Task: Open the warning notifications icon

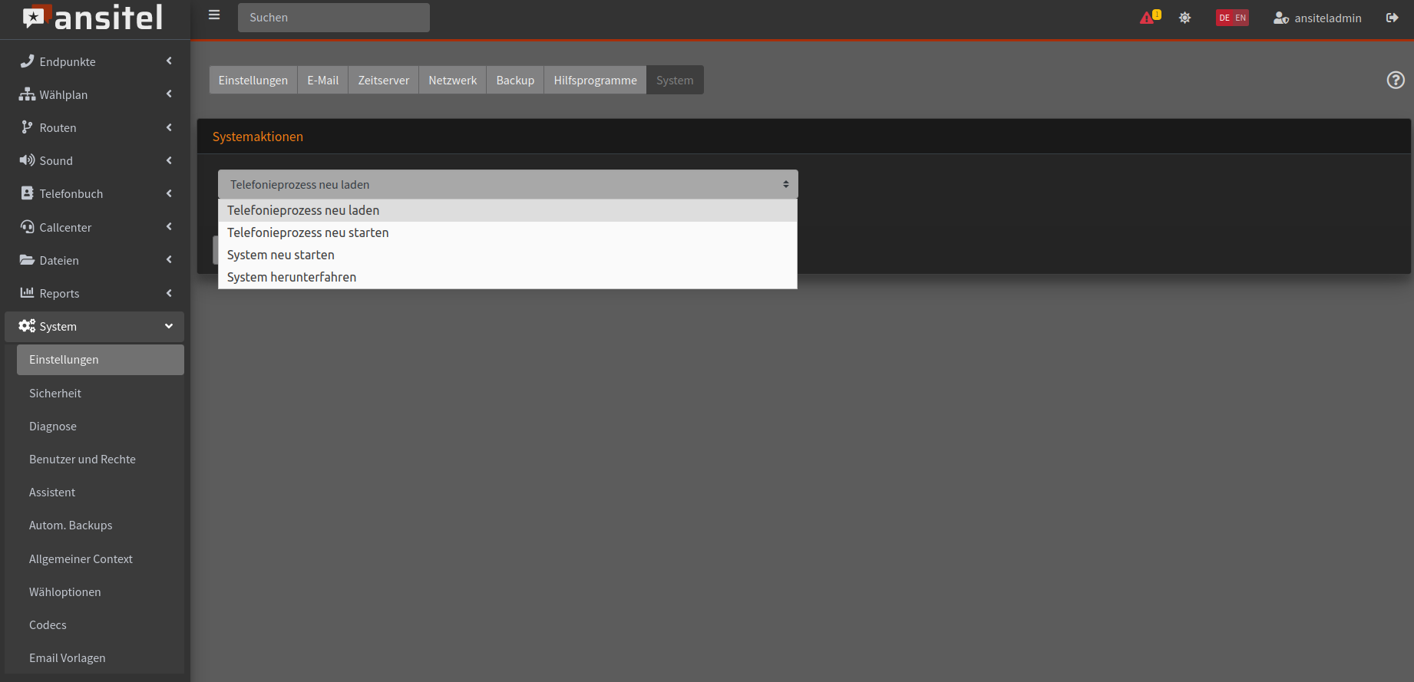Action: [1149, 18]
